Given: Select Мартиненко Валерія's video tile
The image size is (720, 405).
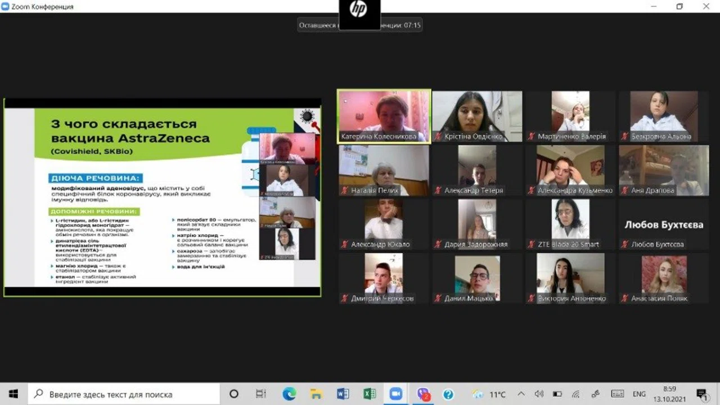Looking at the screenshot, I should pyautogui.click(x=570, y=116).
